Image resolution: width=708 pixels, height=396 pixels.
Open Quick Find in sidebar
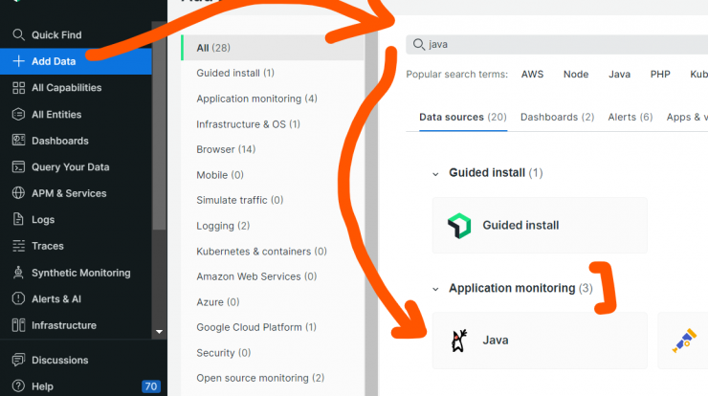coord(56,34)
